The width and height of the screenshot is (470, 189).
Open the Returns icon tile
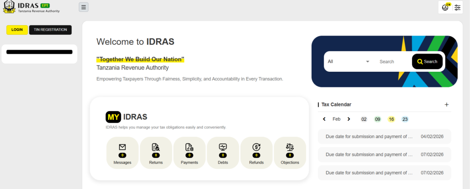tap(156, 153)
